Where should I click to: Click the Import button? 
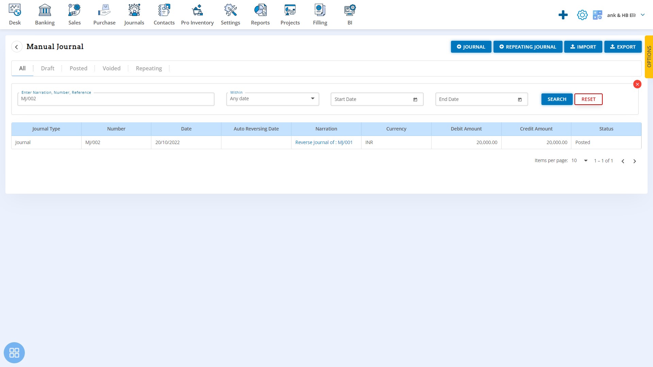[x=583, y=47]
